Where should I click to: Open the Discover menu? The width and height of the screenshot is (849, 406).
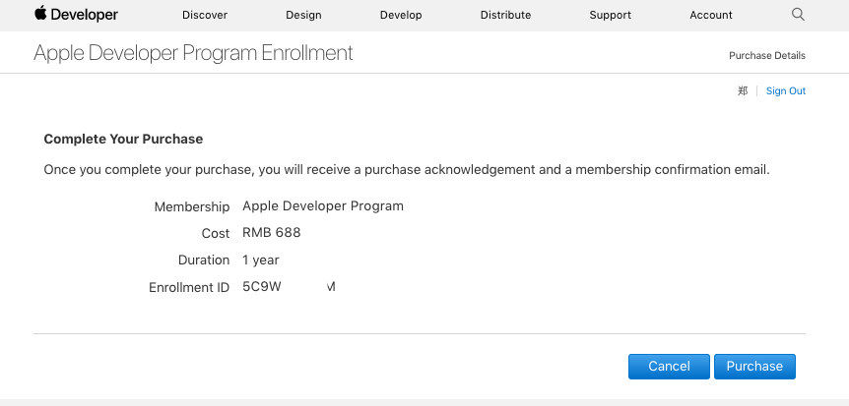(x=205, y=15)
